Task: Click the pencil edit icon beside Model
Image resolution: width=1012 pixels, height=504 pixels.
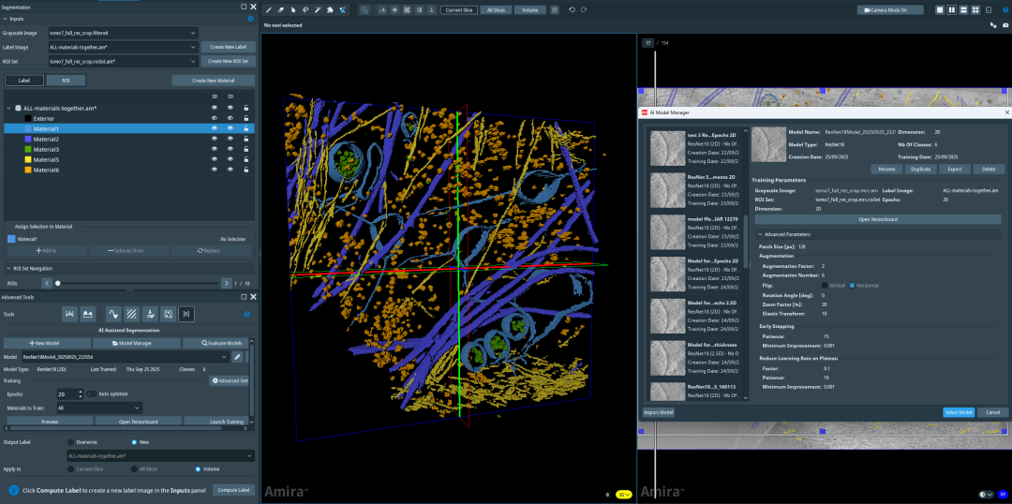Action: point(237,357)
